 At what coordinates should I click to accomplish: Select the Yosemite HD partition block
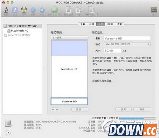69,101
